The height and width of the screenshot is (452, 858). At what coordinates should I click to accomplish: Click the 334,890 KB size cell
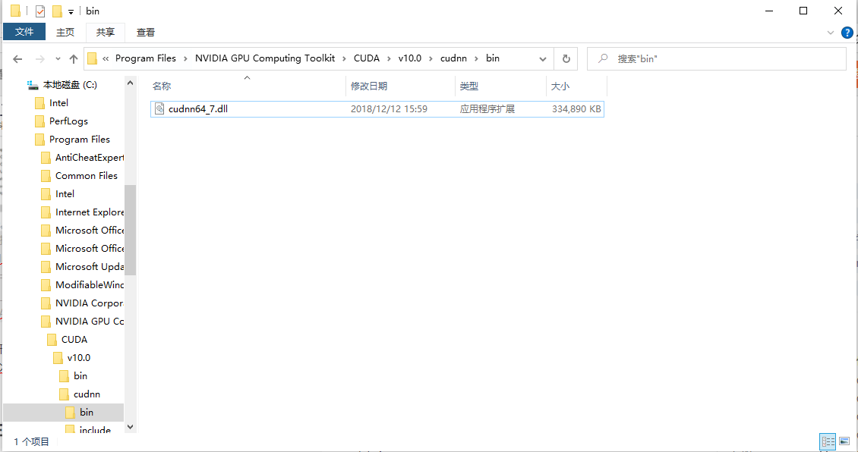coord(576,108)
